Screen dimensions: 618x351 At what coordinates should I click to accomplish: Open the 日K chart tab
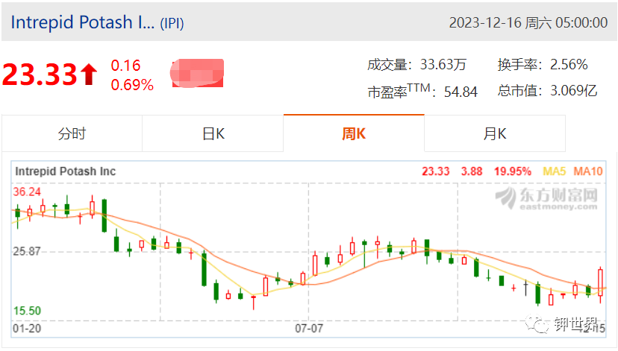(x=213, y=134)
